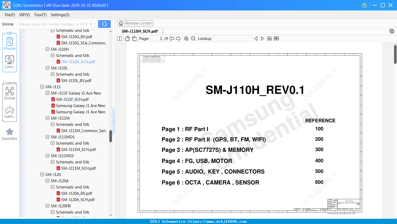The width and height of the screenshot is (397, 224).
Task: Open SM-J120A_BV.pdf file
Action: tap(77, 193)
